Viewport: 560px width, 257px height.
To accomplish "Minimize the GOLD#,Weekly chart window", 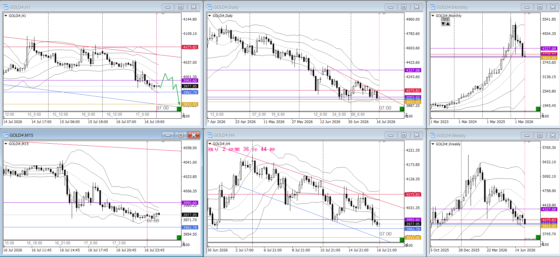I will (x=527, y=135).
